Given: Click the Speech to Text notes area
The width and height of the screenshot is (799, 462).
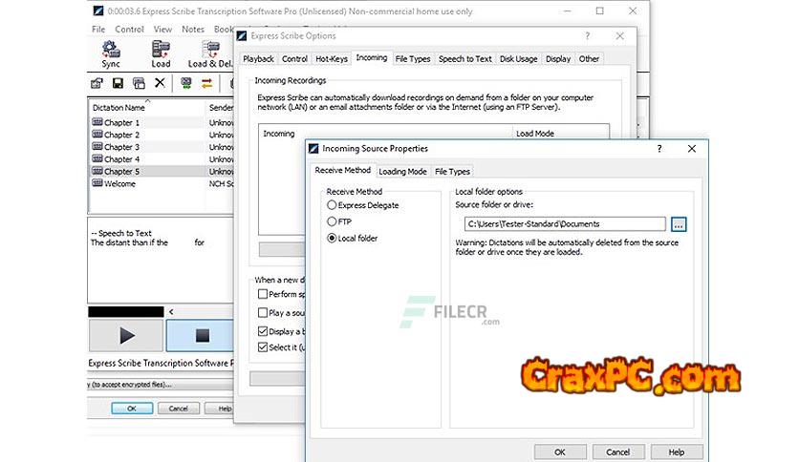Looking at the screenshot, I should point(161,261).
